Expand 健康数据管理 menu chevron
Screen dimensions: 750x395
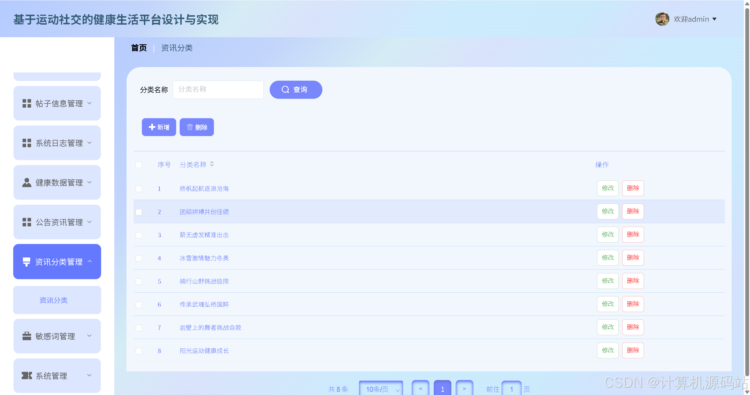tap(90, 182)
